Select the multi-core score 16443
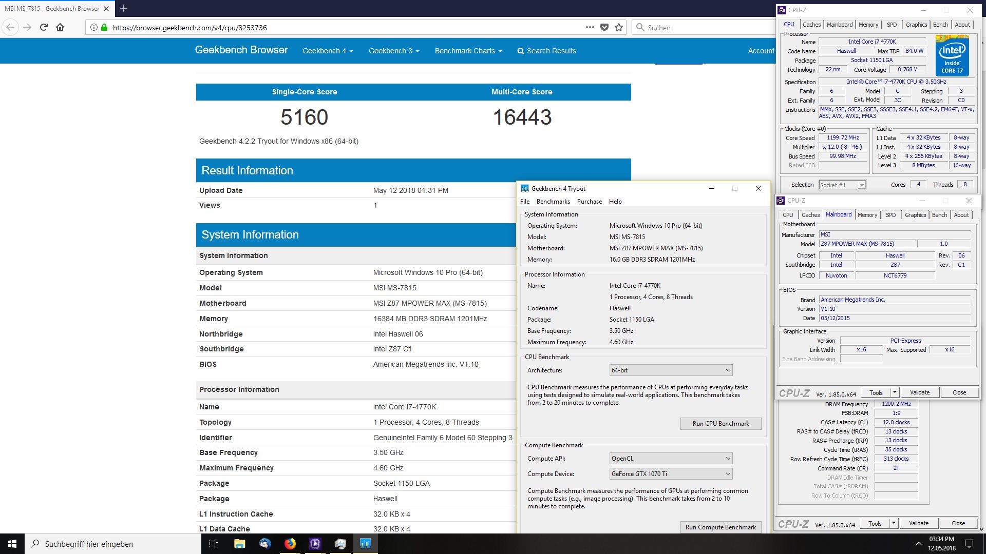986x554 pixels. [522, 117]
